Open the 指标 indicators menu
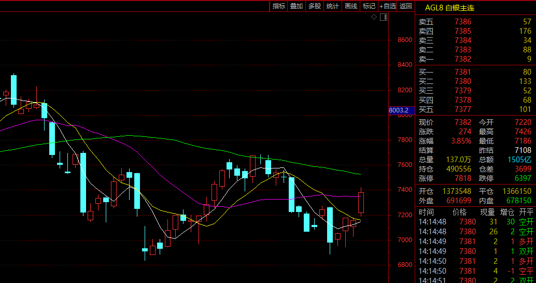Viewport: 536px width, 283px height. pos(278,6)
